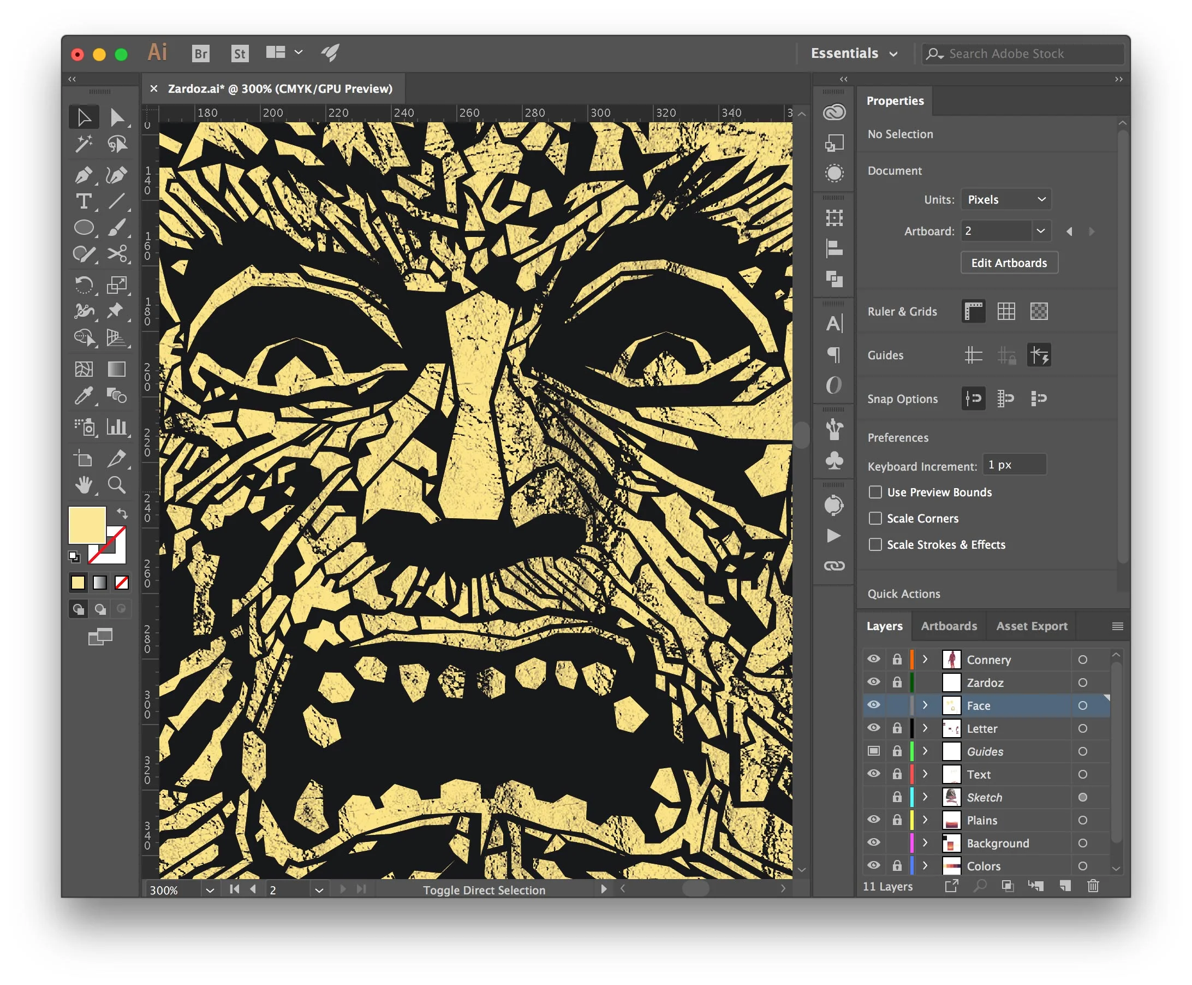The image size is (1192, 985).
Task: Switch to the Artboards tab
Action: click(949, 626)
